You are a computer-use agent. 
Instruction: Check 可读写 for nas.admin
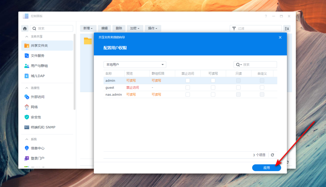point(213,94)
